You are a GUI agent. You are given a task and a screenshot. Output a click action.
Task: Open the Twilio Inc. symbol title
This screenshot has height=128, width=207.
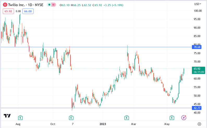click(26, 5)
